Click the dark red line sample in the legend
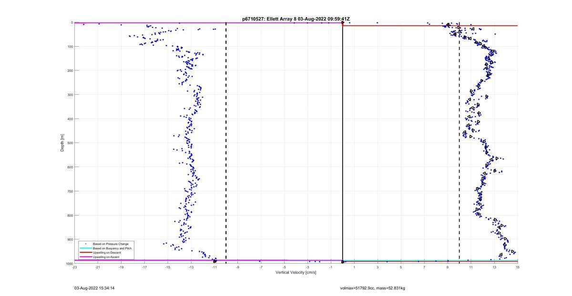 point(86,253)
